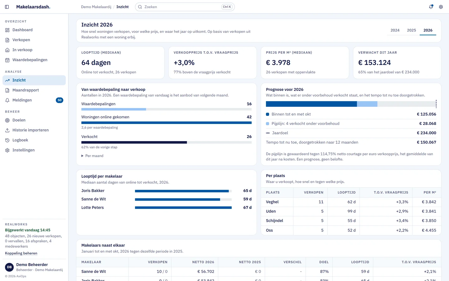Click the Uden row in Per plaats
The height and width of the screenshot is (281, 449).
(x=351, y=211)
